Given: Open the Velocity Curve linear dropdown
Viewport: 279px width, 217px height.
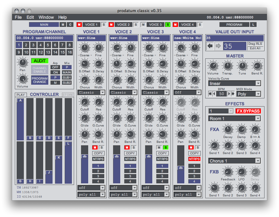Looking at the screenshot, I should coord(234,84).
